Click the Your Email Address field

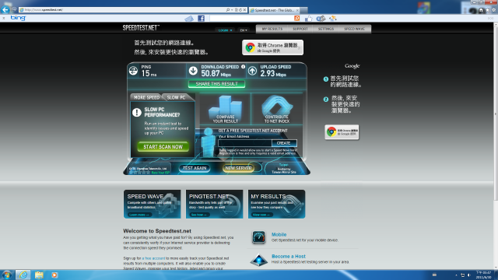click(245, 143)
